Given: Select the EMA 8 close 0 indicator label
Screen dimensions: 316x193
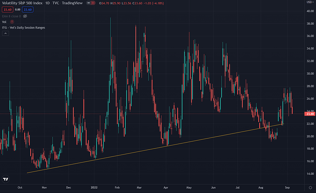Looking at the screenshot, I should coord(11,16).
